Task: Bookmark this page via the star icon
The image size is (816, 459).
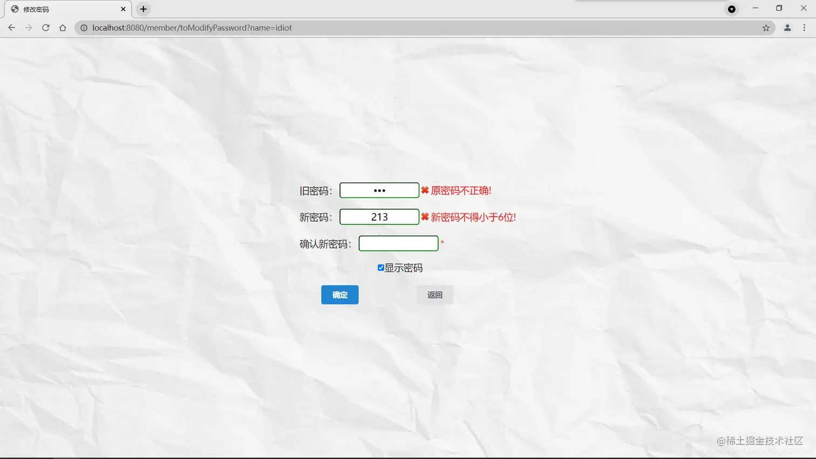Action: click(x=766, y=28)
